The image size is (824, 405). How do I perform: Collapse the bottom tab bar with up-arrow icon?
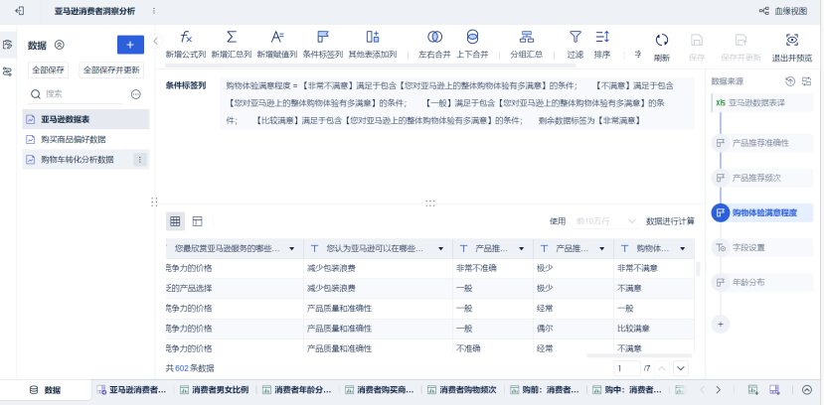click(x=807, y=390)
